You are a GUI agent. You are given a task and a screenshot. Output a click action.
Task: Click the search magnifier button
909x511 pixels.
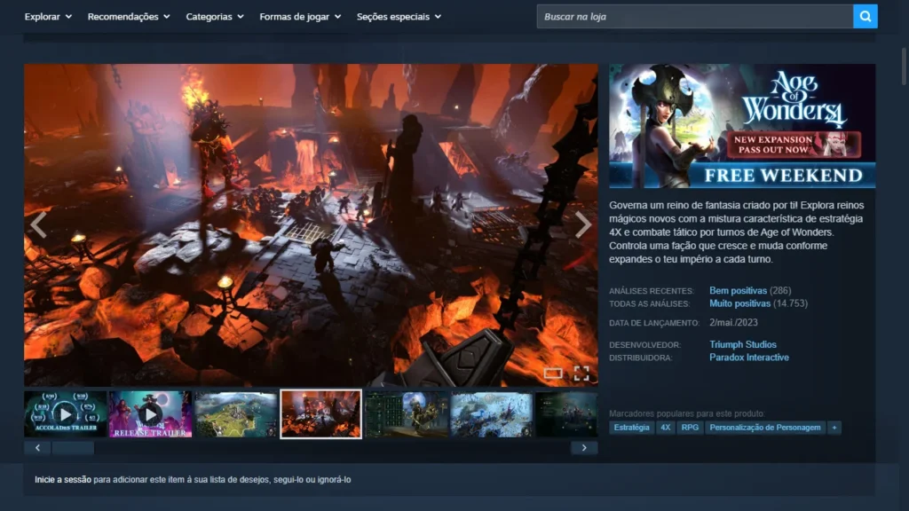[x=865, y=16]
